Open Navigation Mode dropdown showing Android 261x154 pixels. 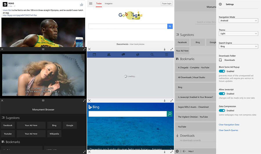238,21
